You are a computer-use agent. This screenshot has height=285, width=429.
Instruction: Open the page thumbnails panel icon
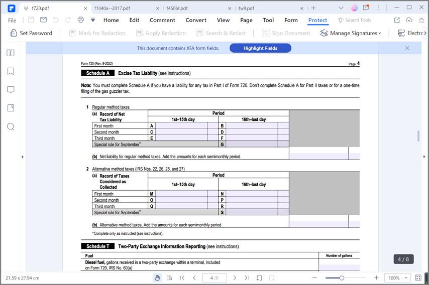click(x=11, y=53)
